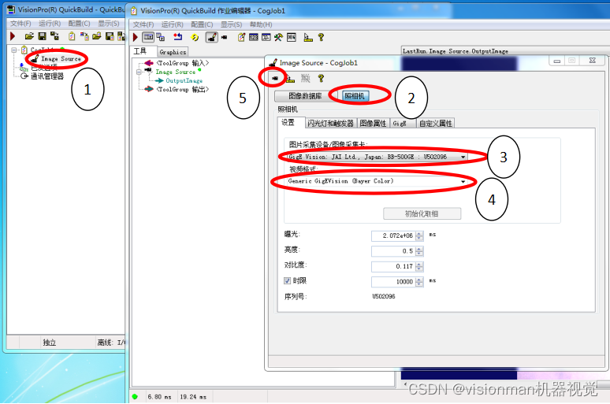Adjust timeout 10000 spinner arrows
This screenshot has height=404, width=610.
[419, 282]
